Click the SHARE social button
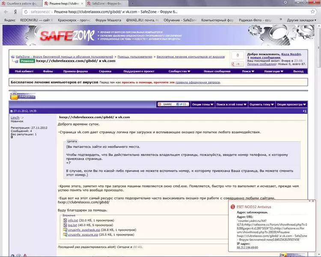The image size is (321, 257). coord(173,105)
